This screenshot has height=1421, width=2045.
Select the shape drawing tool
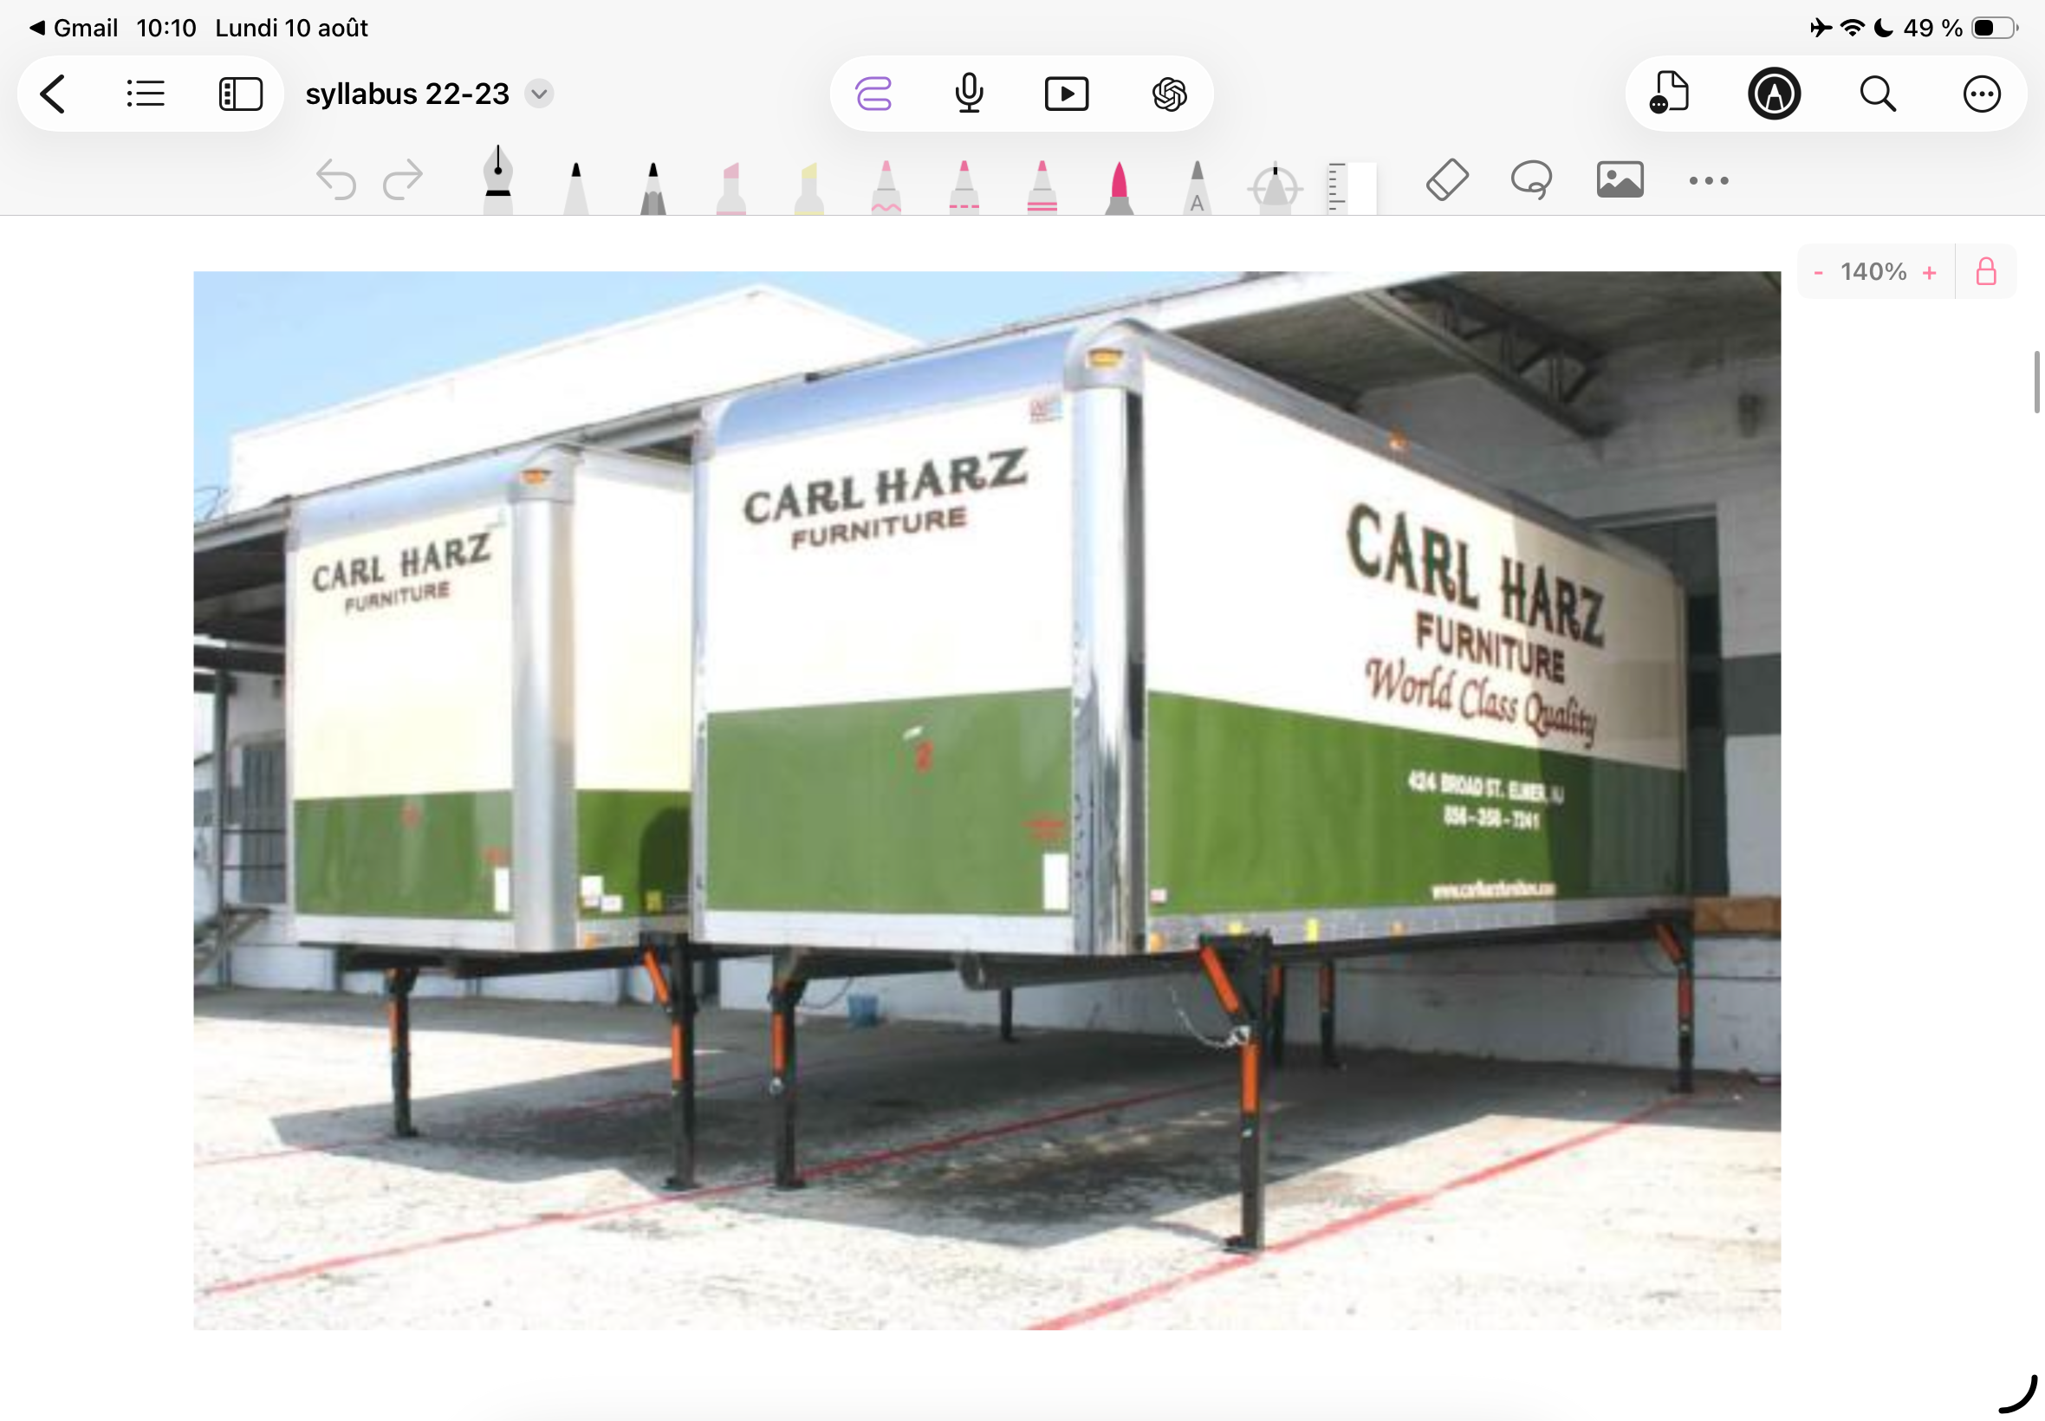coord(1275,188)
